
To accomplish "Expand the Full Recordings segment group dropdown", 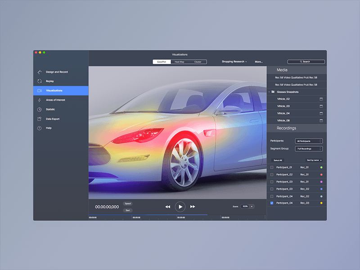I will [x=309, y=148].
